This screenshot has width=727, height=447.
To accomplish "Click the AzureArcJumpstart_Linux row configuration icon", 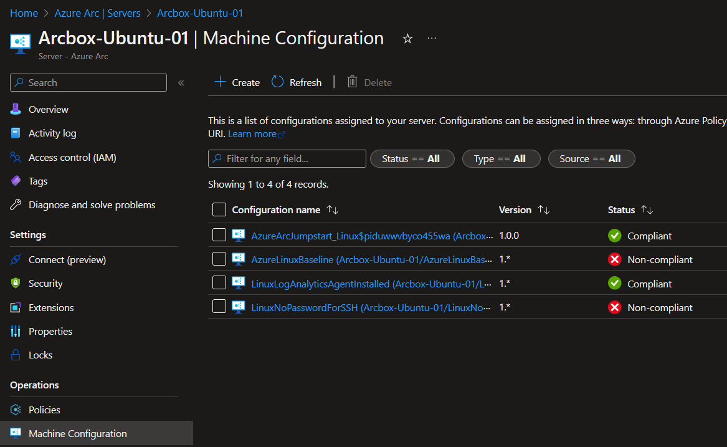I will point(239,235).
